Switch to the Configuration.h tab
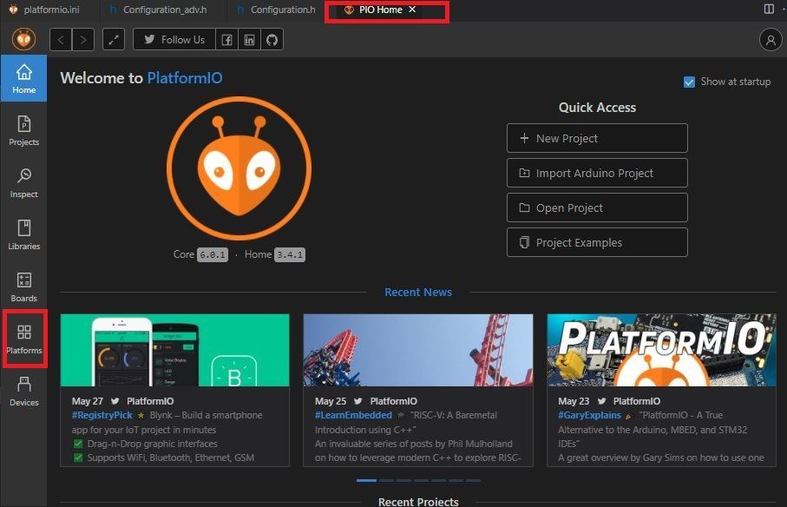The height and width of the screenshot is (507, 787). 276,10
